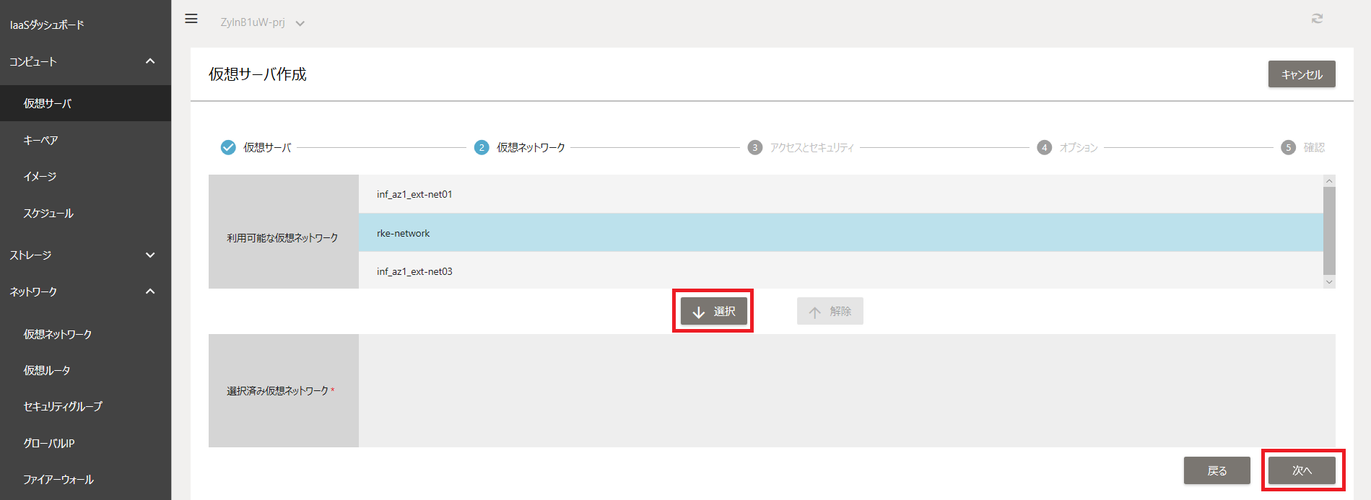Select inf_az1_ext-net03 in the network list
1371x500 pixels.
tap(841, 271)
